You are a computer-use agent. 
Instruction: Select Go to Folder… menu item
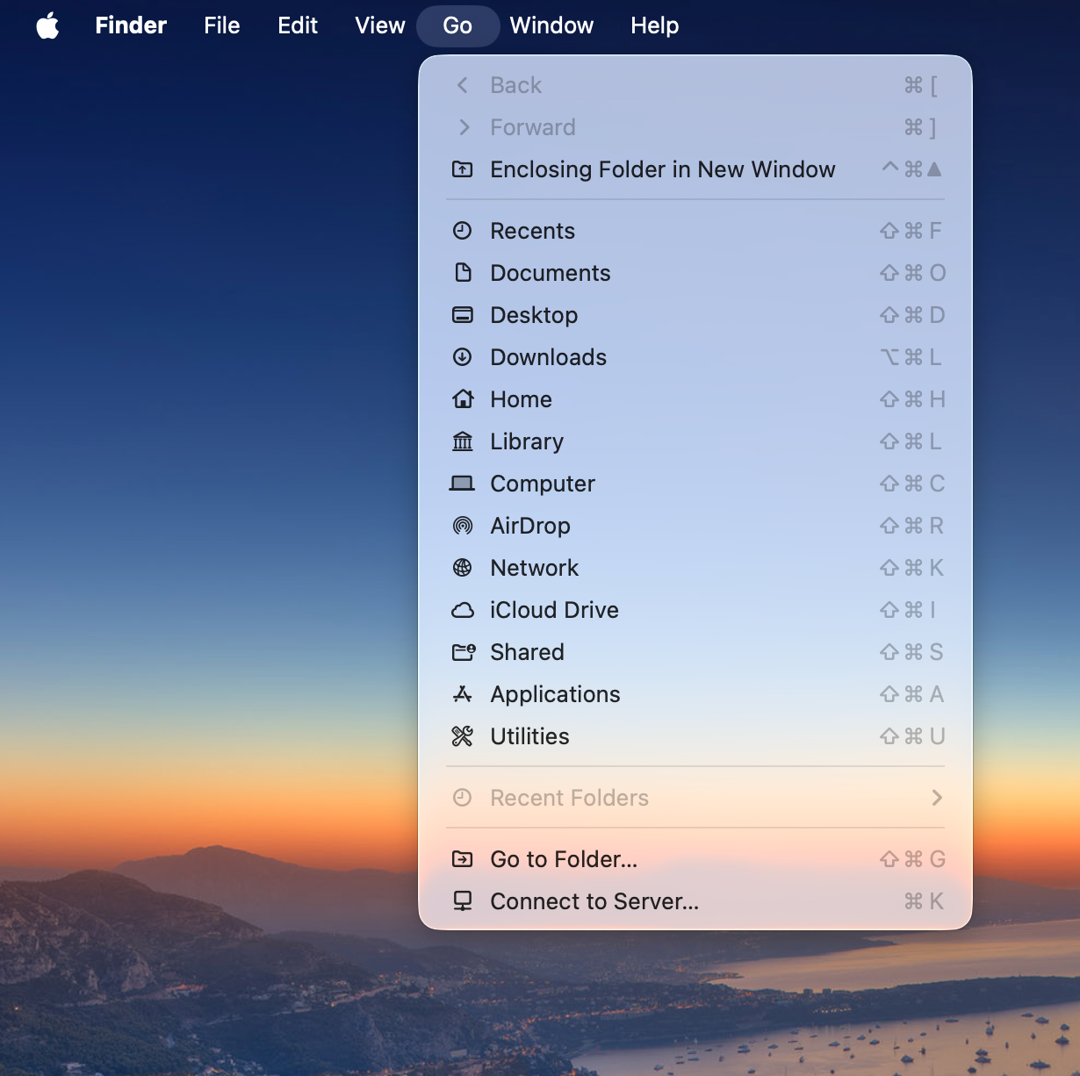click(564, 859)
